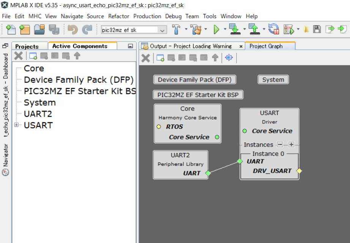Expand the USART tree node
Image resolution: width=350 pixels, height=243 pixels.
point(16,125)
